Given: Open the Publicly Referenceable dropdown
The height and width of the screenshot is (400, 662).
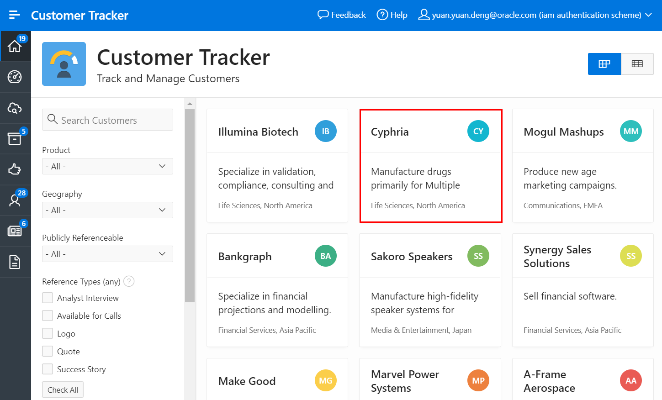Looking at the screenshot, I should [x=107, y=254].
